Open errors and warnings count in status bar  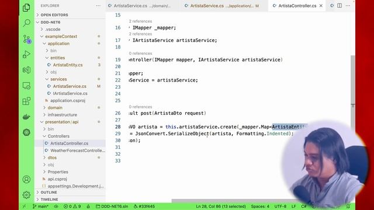[72, 206]
